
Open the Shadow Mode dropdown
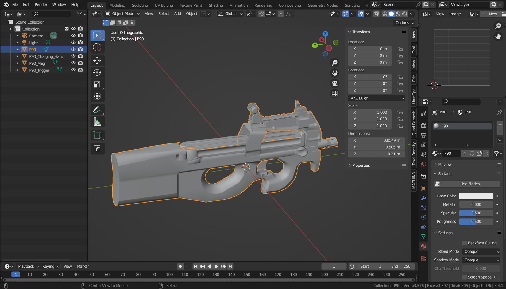coord(482,260)
